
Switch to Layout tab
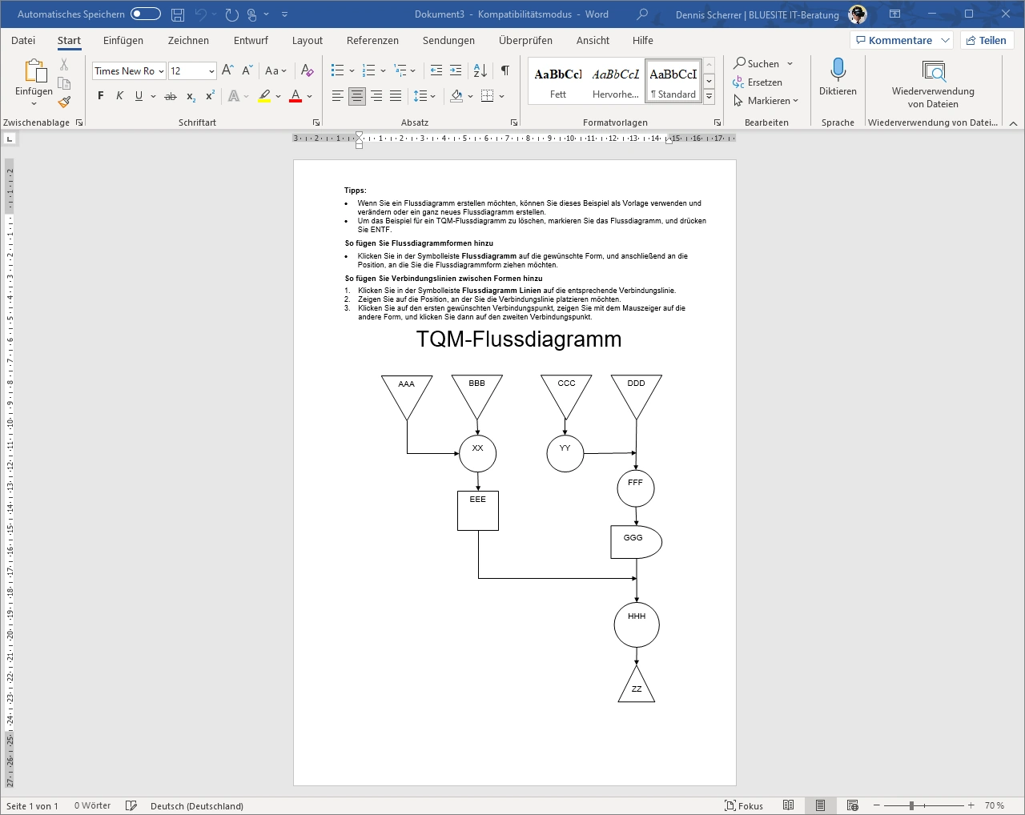307,40
